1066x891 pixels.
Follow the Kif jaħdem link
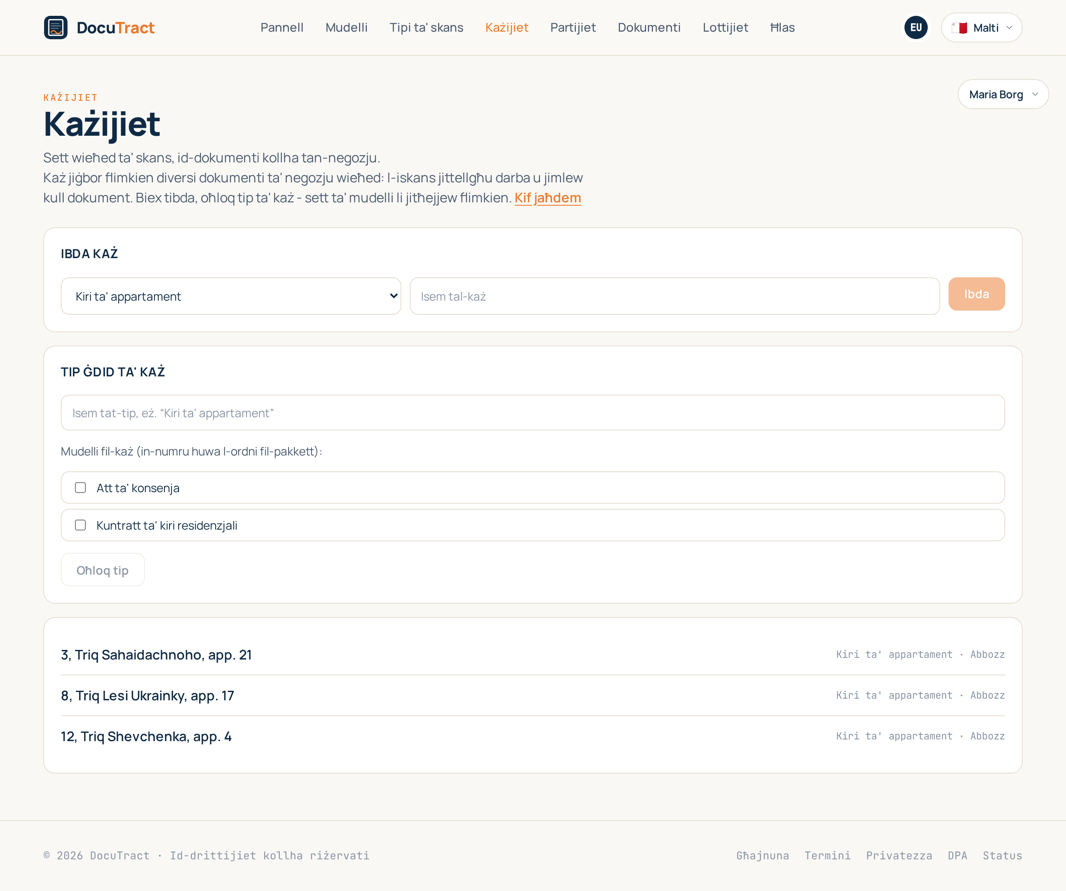(x=548, y=197)
